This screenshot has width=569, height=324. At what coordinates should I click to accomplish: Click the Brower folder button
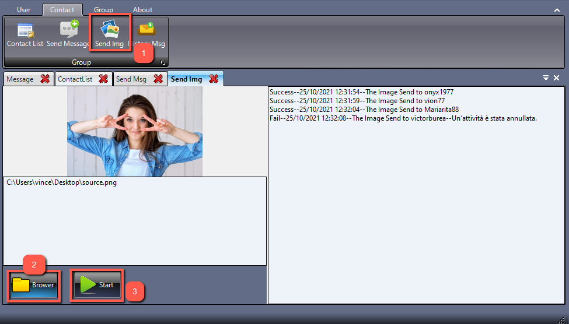[34, 285]
